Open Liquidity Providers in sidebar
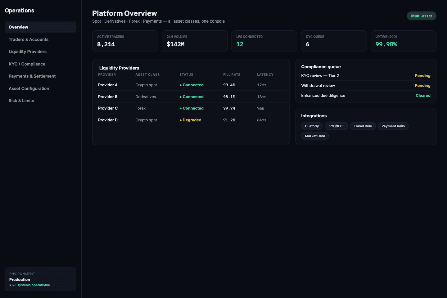This screenshot has height=298, width=447. [41, 52]
